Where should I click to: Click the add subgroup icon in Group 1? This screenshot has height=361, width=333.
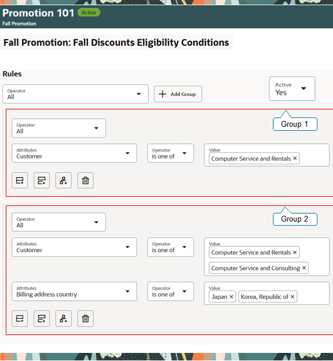click(64, 181)
